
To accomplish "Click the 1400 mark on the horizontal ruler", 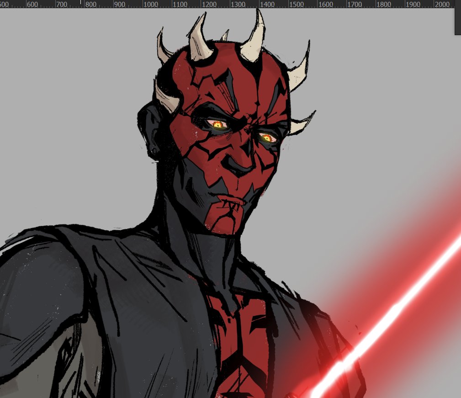I will 267,5.
